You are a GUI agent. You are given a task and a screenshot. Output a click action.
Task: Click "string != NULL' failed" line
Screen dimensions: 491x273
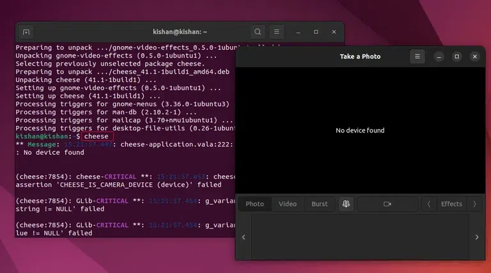(60, 209)
